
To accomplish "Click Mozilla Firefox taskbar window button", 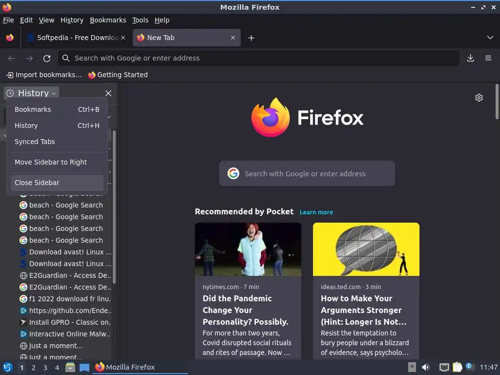I will (x=140, y=367).
